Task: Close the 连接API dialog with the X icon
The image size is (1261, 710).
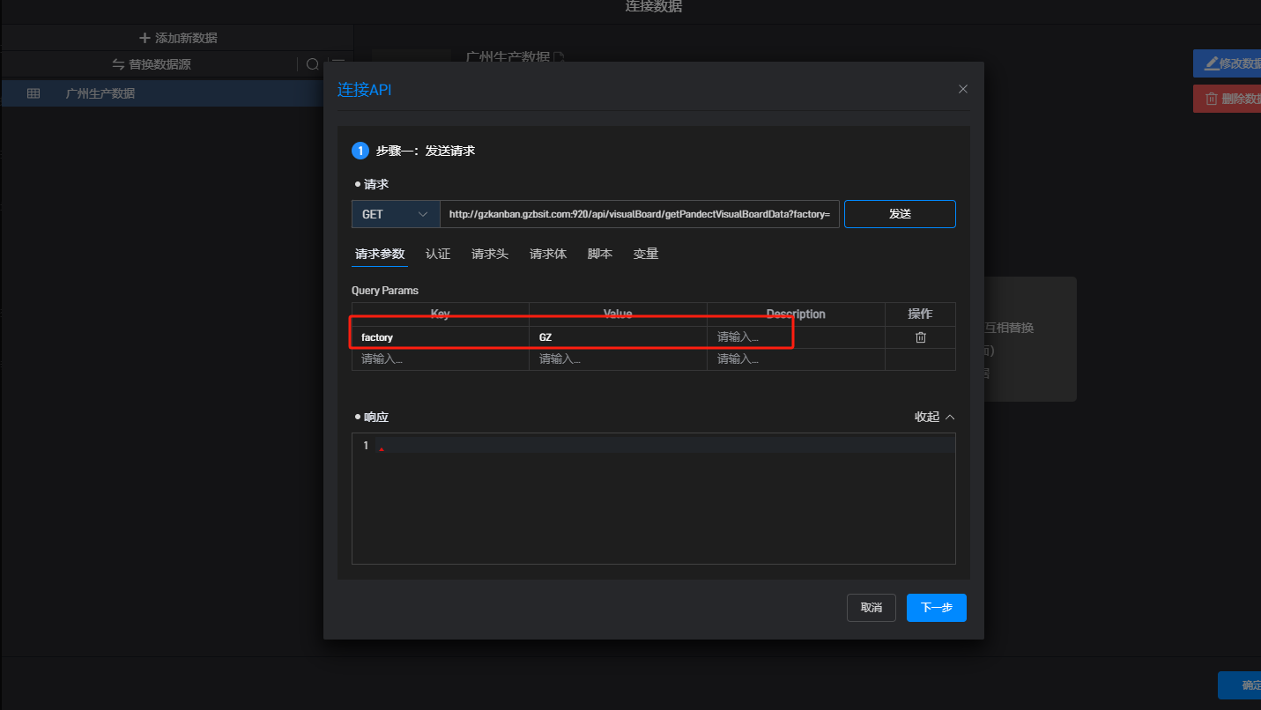Action: click(x=962, y=89)
